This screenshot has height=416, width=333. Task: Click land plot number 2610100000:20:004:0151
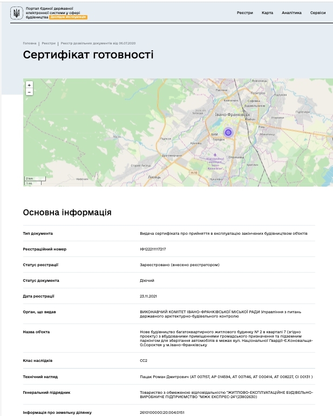click(162, 413)
